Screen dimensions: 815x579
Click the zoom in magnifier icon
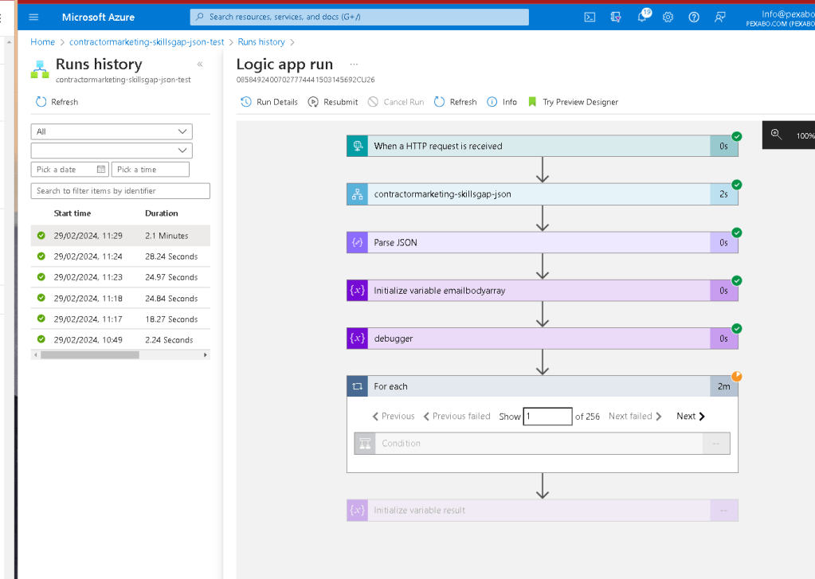pyautogui.click(x=776, y=134)
